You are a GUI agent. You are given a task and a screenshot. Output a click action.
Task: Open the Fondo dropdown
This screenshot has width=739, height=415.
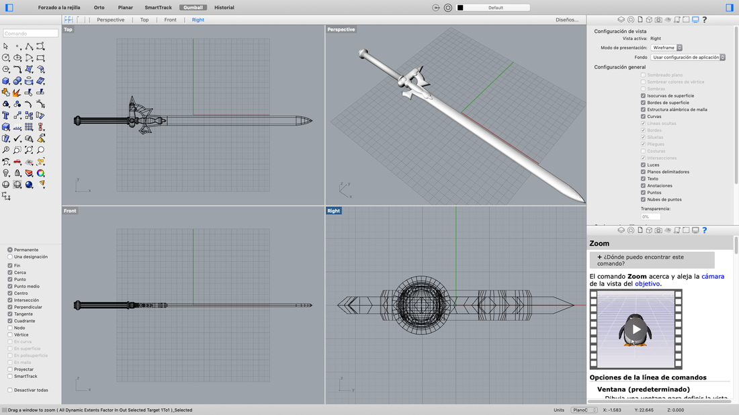point(688,57)
